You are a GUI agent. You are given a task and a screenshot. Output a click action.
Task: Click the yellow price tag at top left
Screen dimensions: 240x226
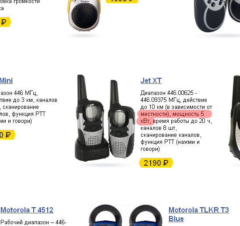click(x=5, y=22)
